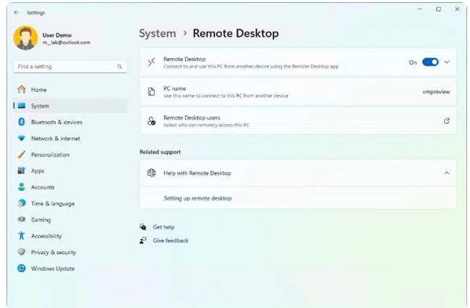Click the Windows Update icon in sidebar
This screenshot has height=308, width=470.
point(22,268)
